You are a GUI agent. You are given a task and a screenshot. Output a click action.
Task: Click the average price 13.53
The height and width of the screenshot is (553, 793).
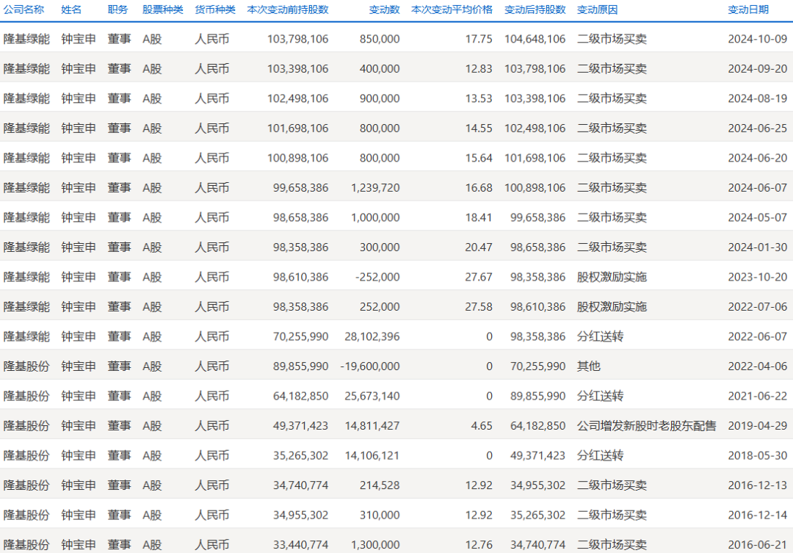pyautogui.click(x=479, y=98)
